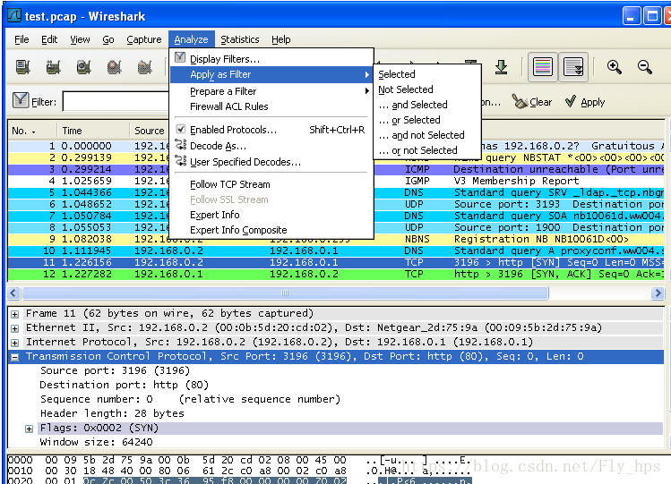Click the zoom in magnifier icon

[614, 67]
